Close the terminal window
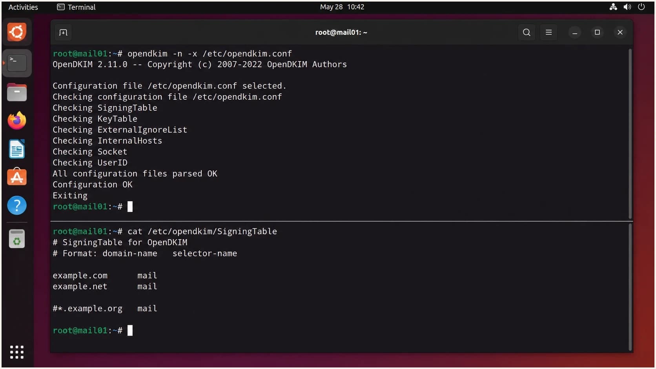 [x=620, y=33]
